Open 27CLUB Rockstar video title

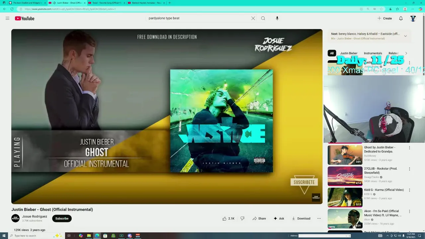pos(381,171)
